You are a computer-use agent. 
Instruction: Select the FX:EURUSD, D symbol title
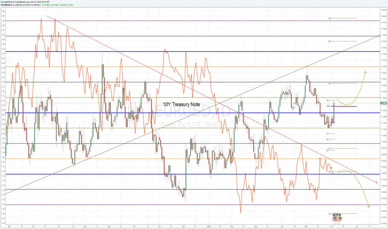tap(7, 5)
